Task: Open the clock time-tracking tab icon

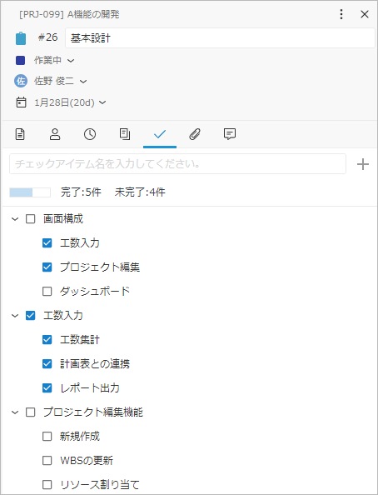Action: (x=90, y=134)
